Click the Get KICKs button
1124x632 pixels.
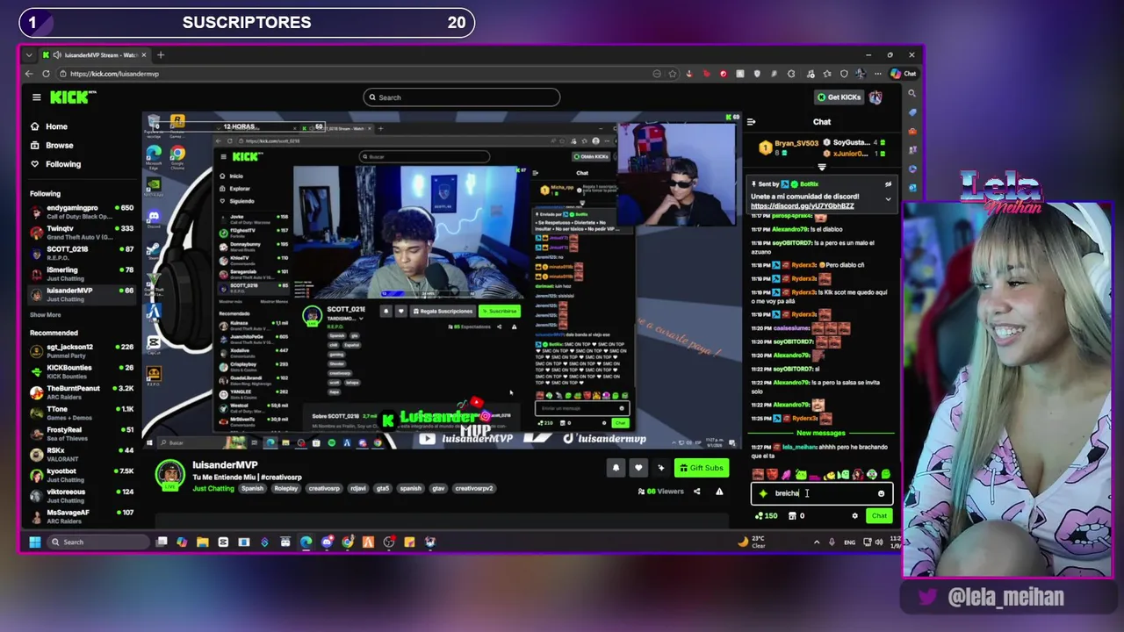pos(838,97)
